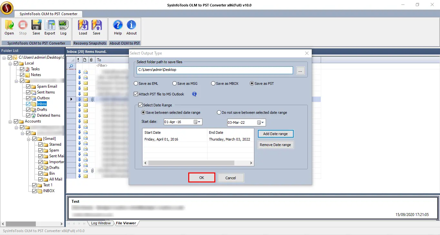Click the Tasks folder icon in the tree

click(27, 69)
